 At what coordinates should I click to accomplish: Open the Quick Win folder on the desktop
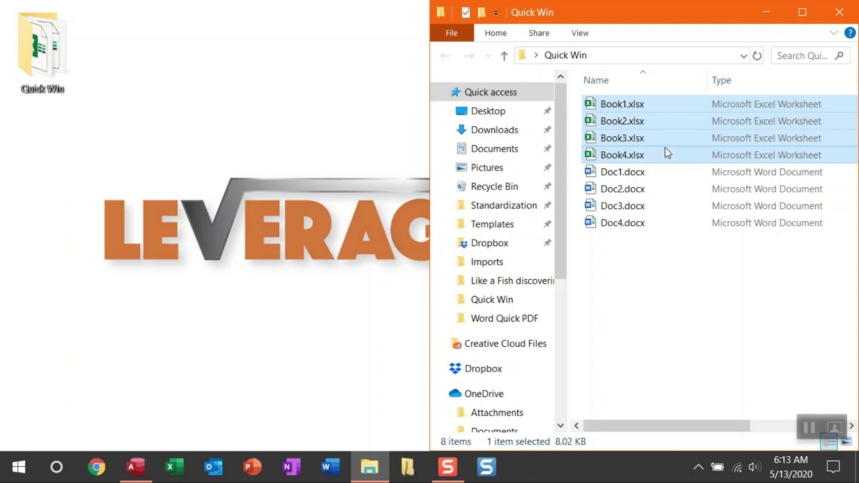[x=42, y=52]
